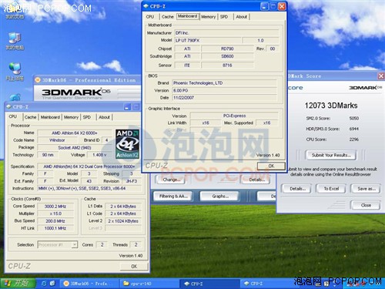This screenshot has width=385, height=289.
Task: Switch to Cache tab in lower CPU-Z window
Action: [x=30, y=117]
